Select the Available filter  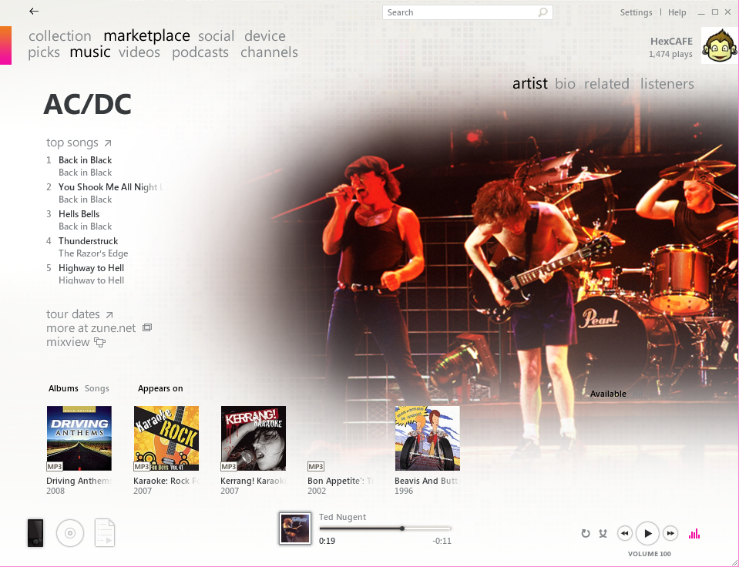[608, 394]
